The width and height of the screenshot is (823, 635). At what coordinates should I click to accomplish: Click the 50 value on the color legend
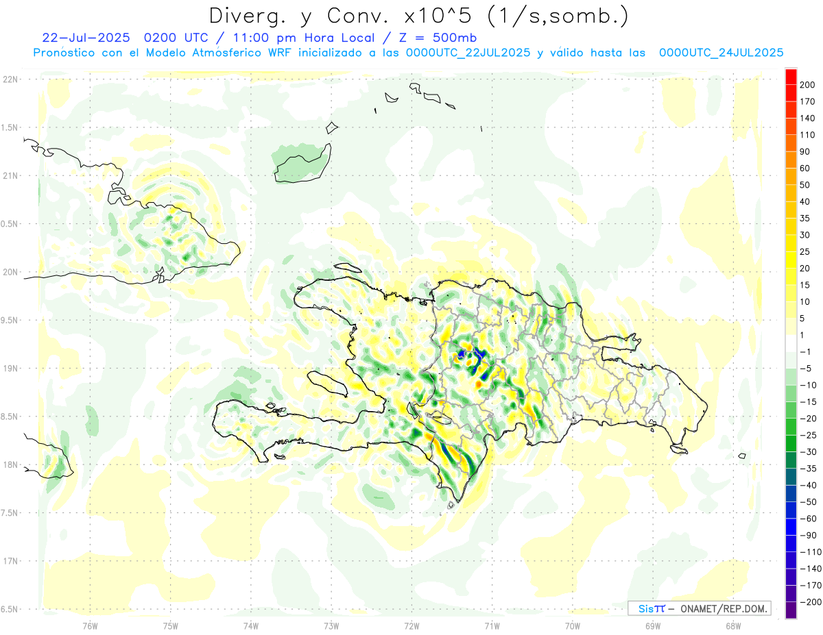[x=805, y=185]
